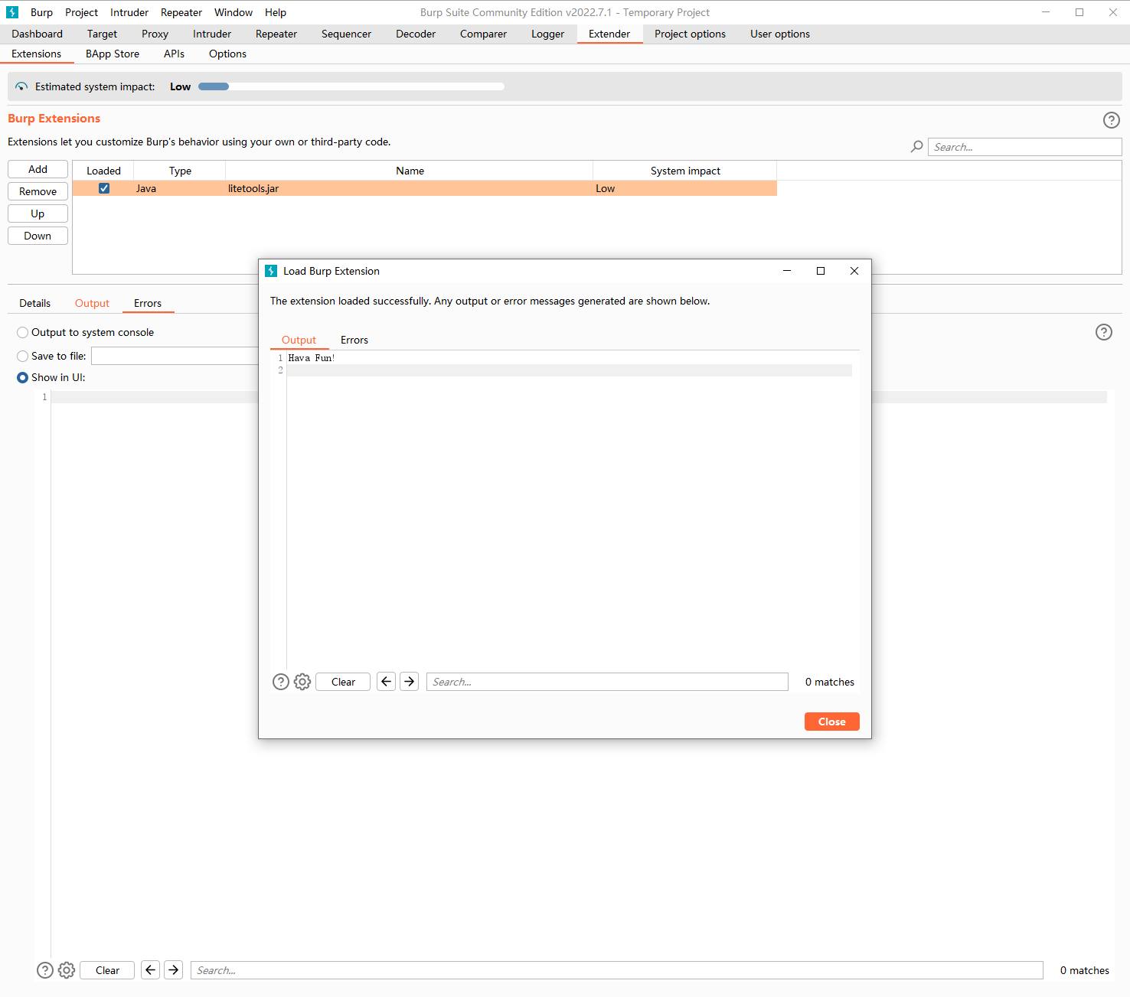The height and width of the screenshot is (997, 1130).
Task: Open the Project menu
Action: click(81, 12)
